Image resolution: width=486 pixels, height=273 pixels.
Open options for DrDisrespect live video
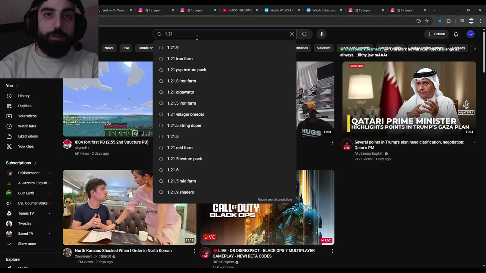point(332,251)
